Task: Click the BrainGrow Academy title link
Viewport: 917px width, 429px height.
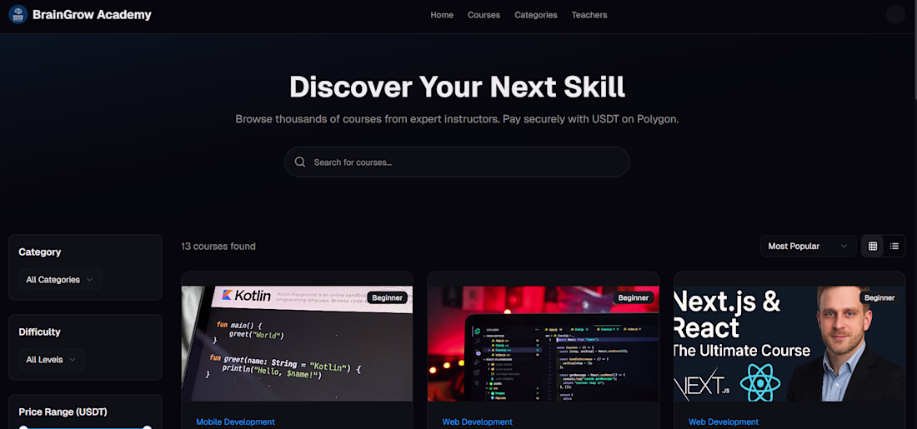Action: tap(92, 15)
